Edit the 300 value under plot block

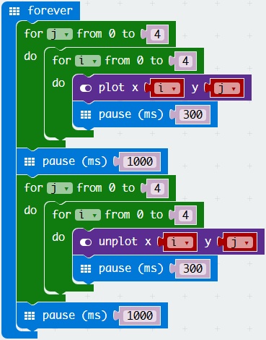click(x=192, y=115)
